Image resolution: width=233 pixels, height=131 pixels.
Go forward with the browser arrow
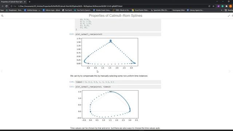click(3, 6)
